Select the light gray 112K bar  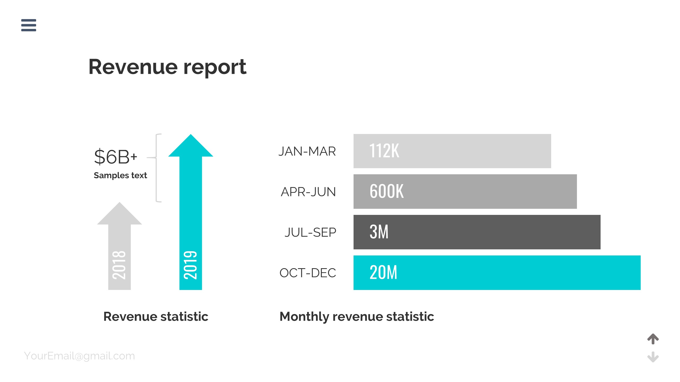[452, 151]
